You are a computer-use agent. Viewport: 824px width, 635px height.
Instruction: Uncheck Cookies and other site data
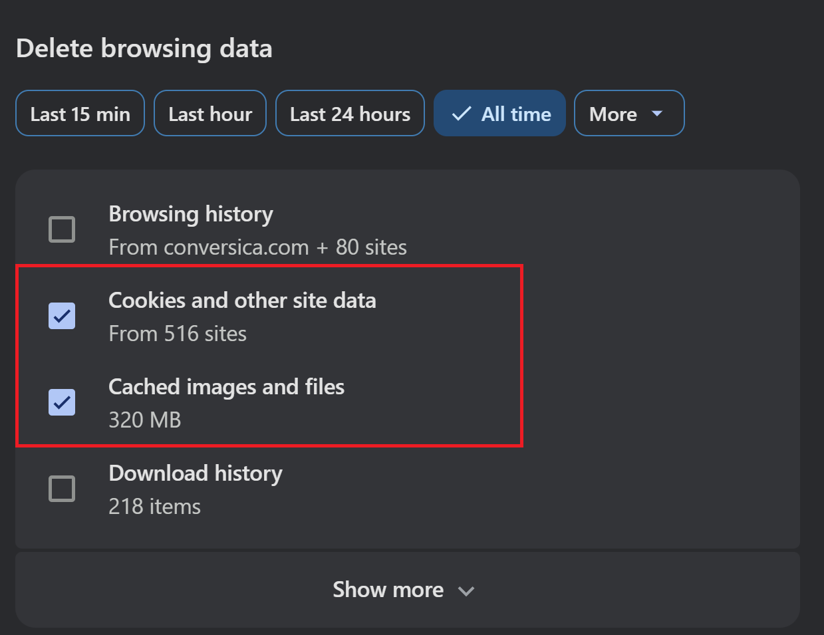[61, 316]
